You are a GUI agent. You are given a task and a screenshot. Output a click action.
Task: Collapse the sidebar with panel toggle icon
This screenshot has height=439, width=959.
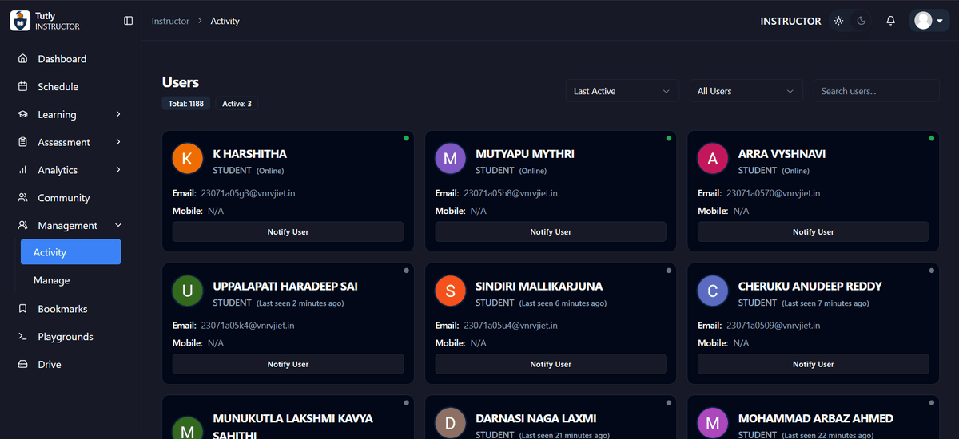(x=129, y=21)
